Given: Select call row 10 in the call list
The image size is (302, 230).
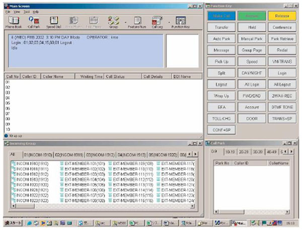Looking at the screenshot, I should click(104, 130).
